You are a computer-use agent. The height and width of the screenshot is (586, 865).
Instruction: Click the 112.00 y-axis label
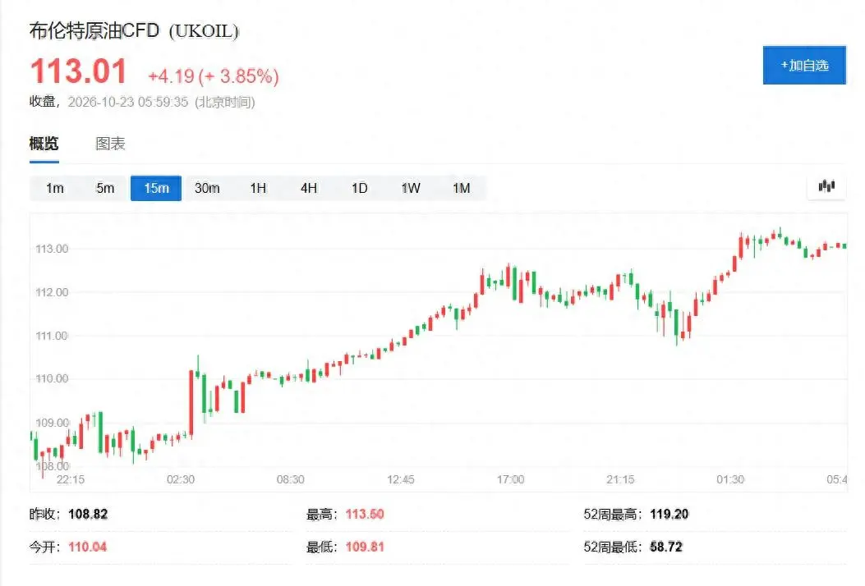click(52, 292)
